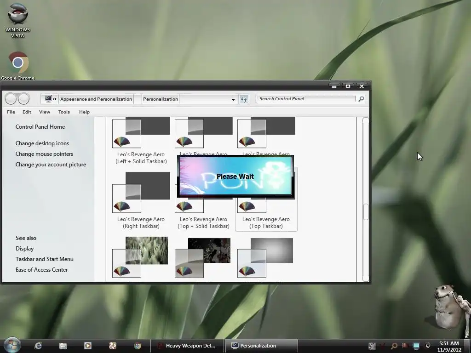Switch to Heavy Weapon Del... taskbar button

[187, 346]
